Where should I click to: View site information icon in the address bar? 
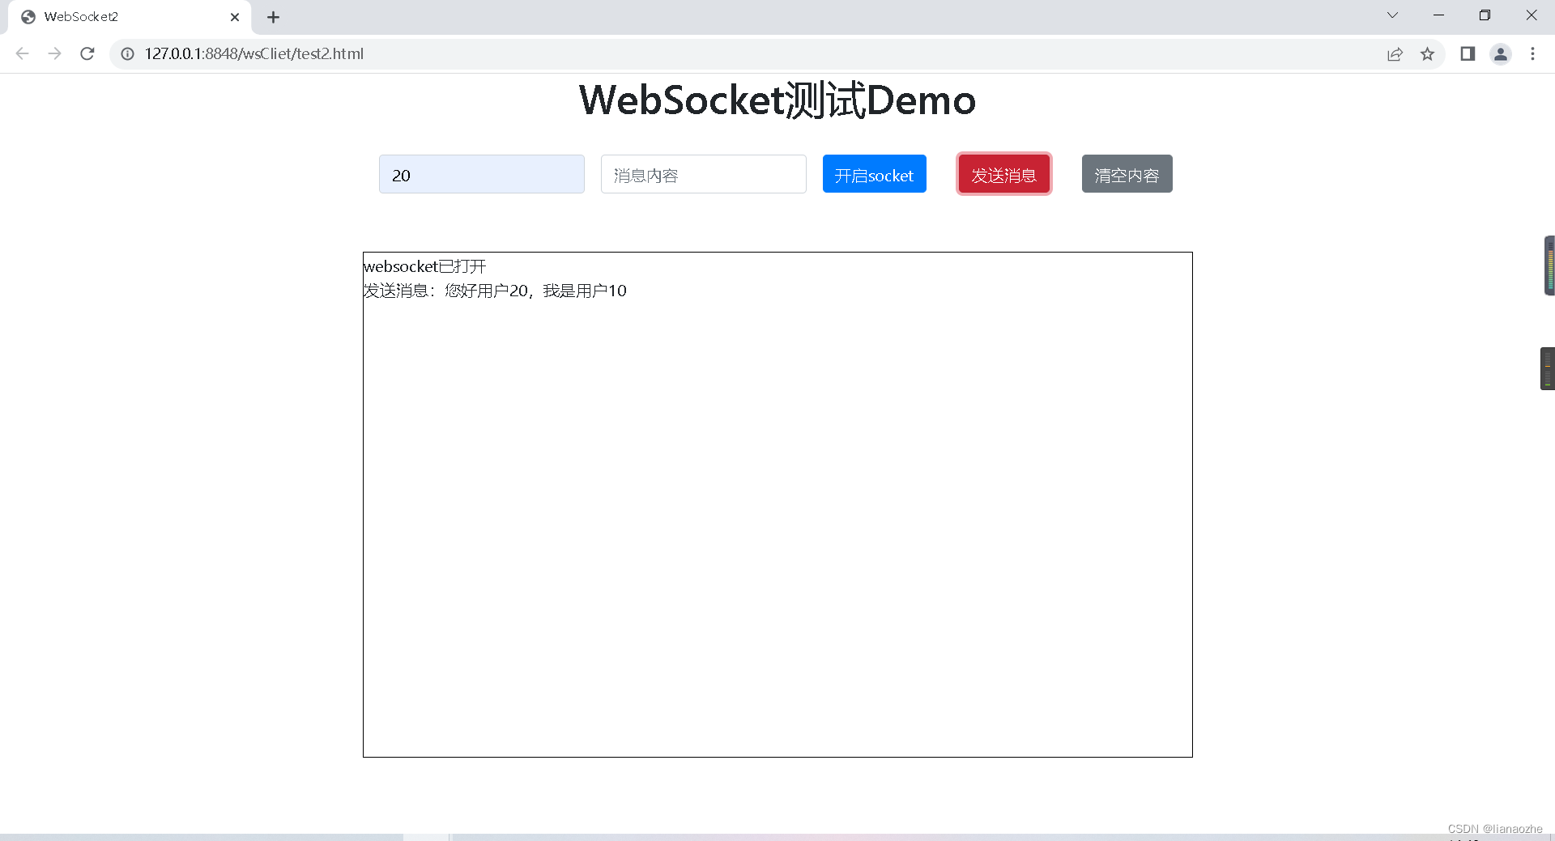tap(128, 53)
